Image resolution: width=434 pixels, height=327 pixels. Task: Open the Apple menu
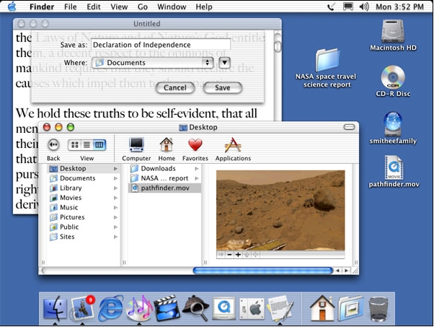pos(12,6)
